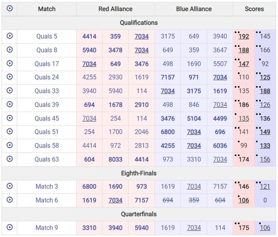
Task: Play the Quals 5 match video
Action: (9, 36)
